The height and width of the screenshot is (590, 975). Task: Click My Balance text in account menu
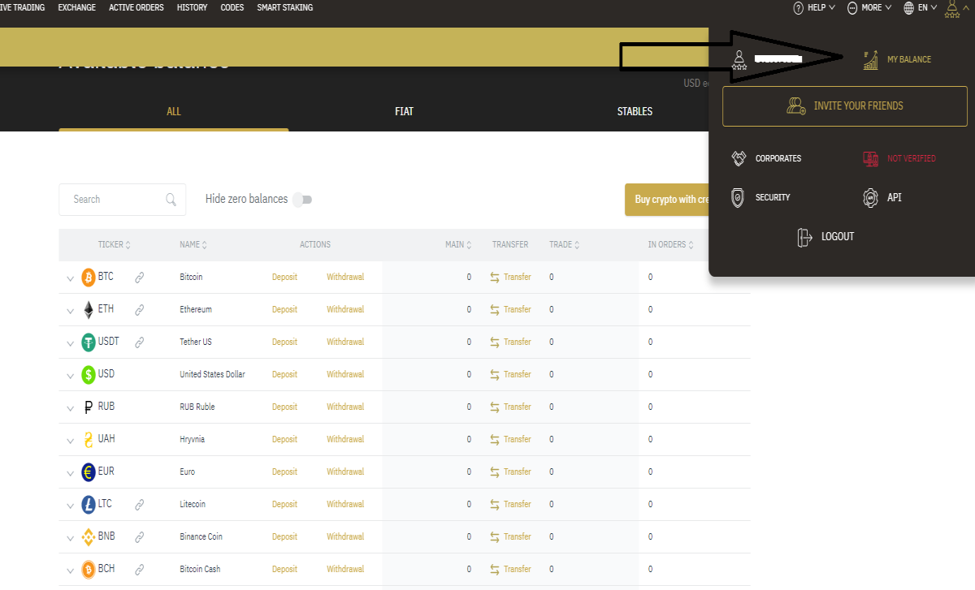point(909,60)
